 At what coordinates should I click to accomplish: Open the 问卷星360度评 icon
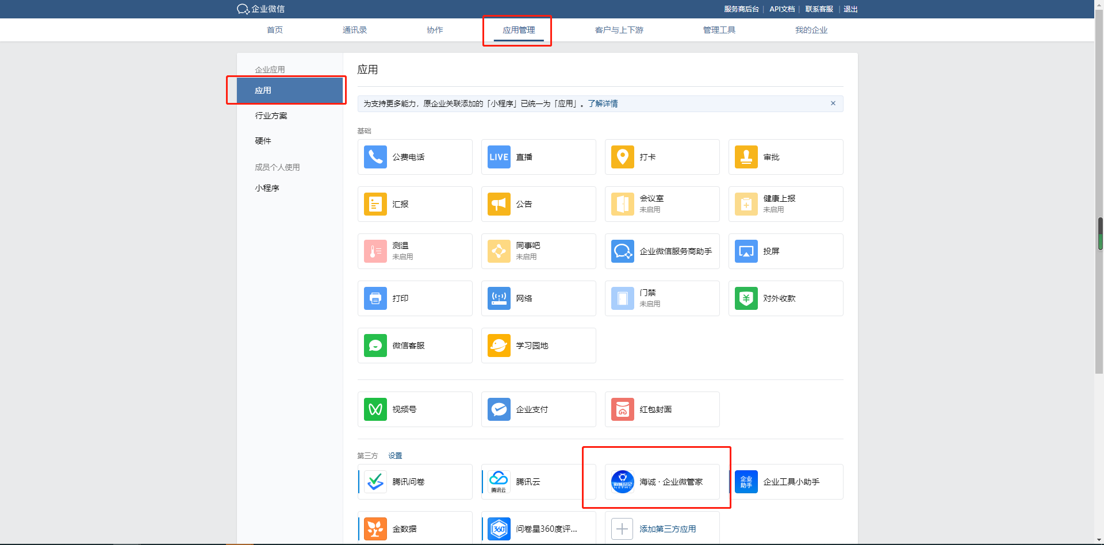click(x=499, y=529)
